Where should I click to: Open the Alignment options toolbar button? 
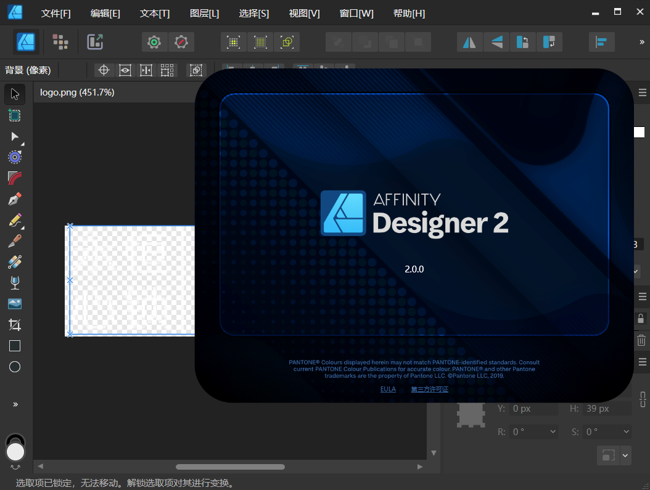(x=601, y=42)
